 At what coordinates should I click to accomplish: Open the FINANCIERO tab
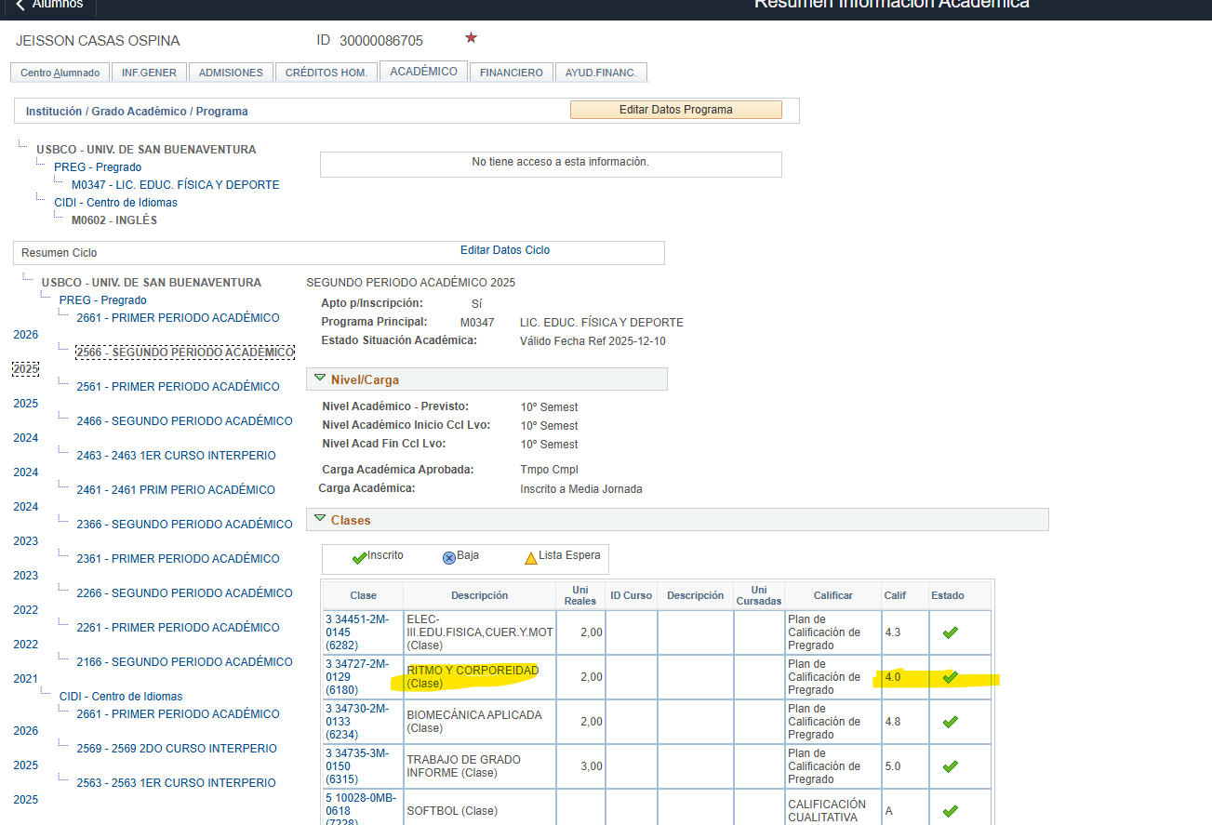tap(511, 73)
